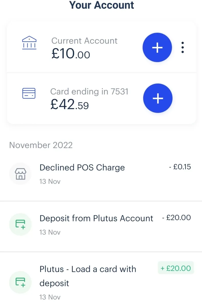Screen dimensions: 202x307
Task: Open the Declined POS Charge transaction
Action: (101, 176)
